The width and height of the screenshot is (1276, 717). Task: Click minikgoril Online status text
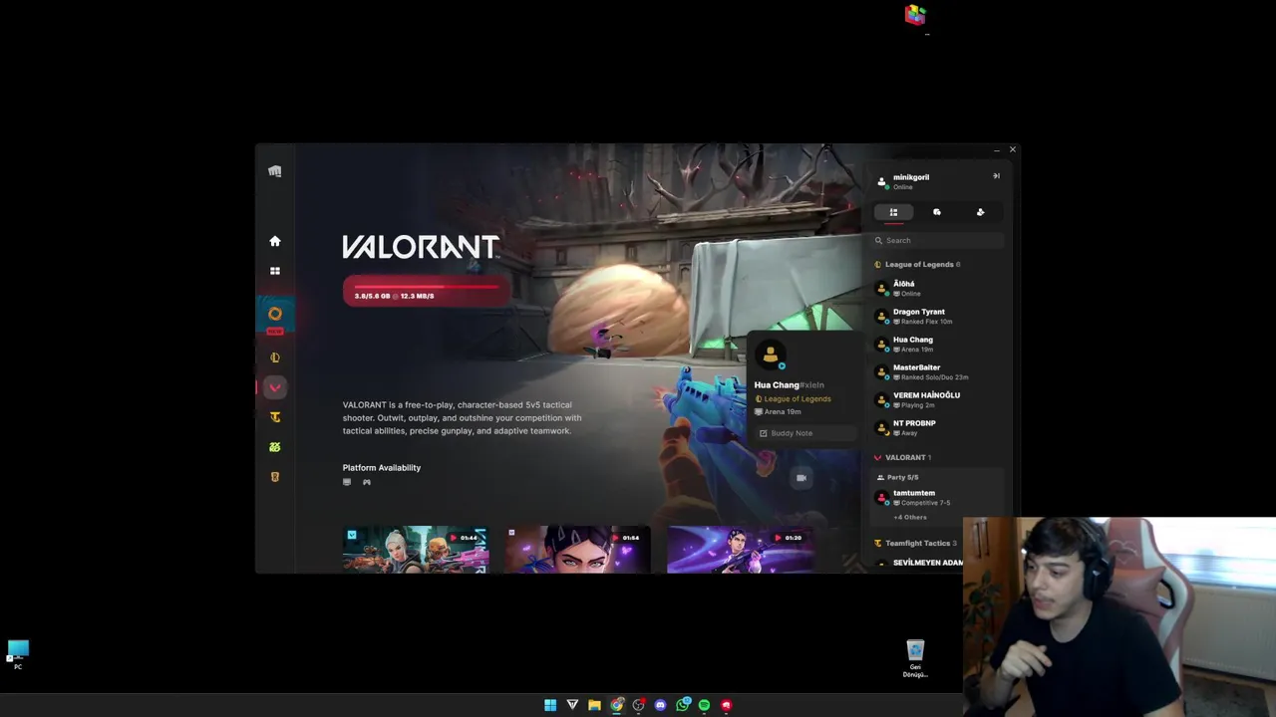[x=903, y=187]
